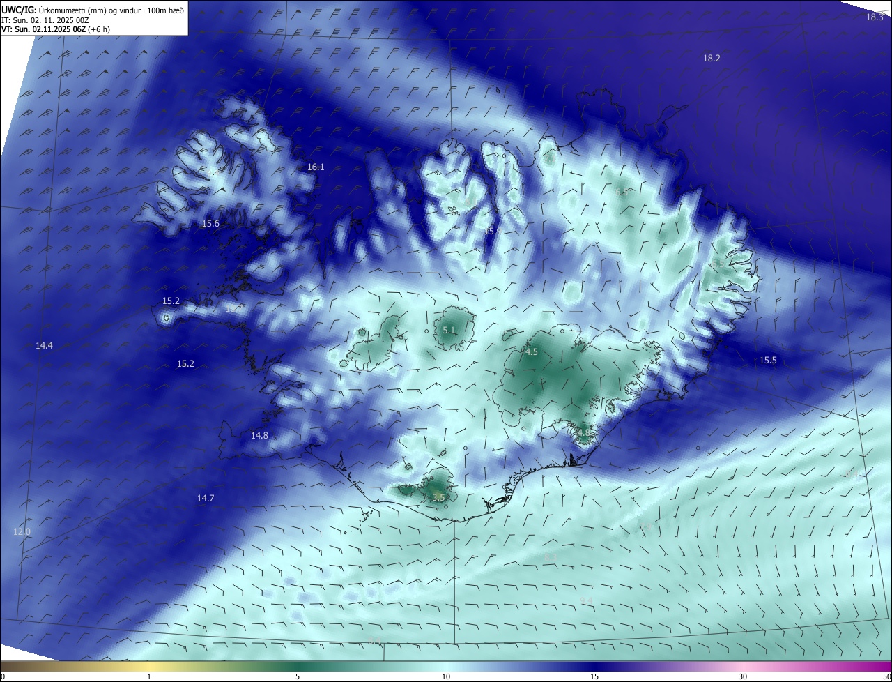The image size is (892, 682).
Task: Click the precipitation color scale bar
Action: pos(446,666)
